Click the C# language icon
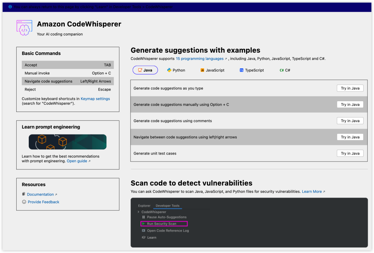Screen dimensions: 374x253 tap(282, 70)
